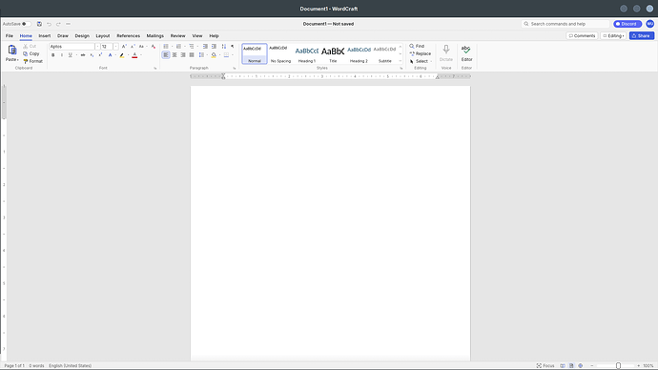Image resolution: width=658 pixels, height=370 pixels.
Task: Toggle align left button
Action: (166, 55)
